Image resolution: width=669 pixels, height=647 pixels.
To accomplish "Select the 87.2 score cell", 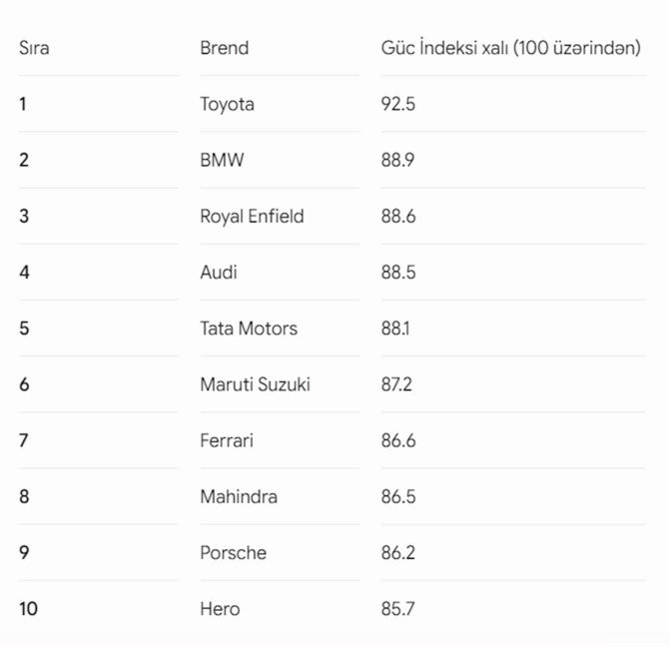I will point(396,384).
